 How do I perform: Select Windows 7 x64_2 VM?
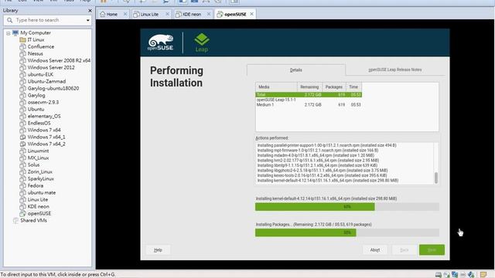[x=46, y=144]
